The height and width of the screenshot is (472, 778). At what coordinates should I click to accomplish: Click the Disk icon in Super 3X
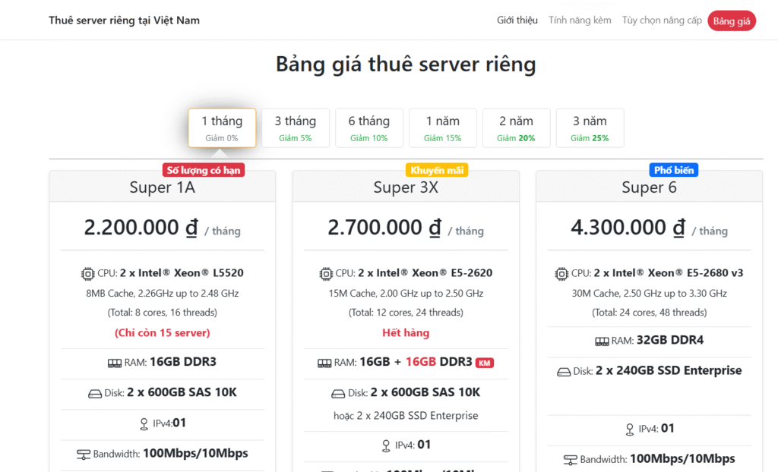338,393
